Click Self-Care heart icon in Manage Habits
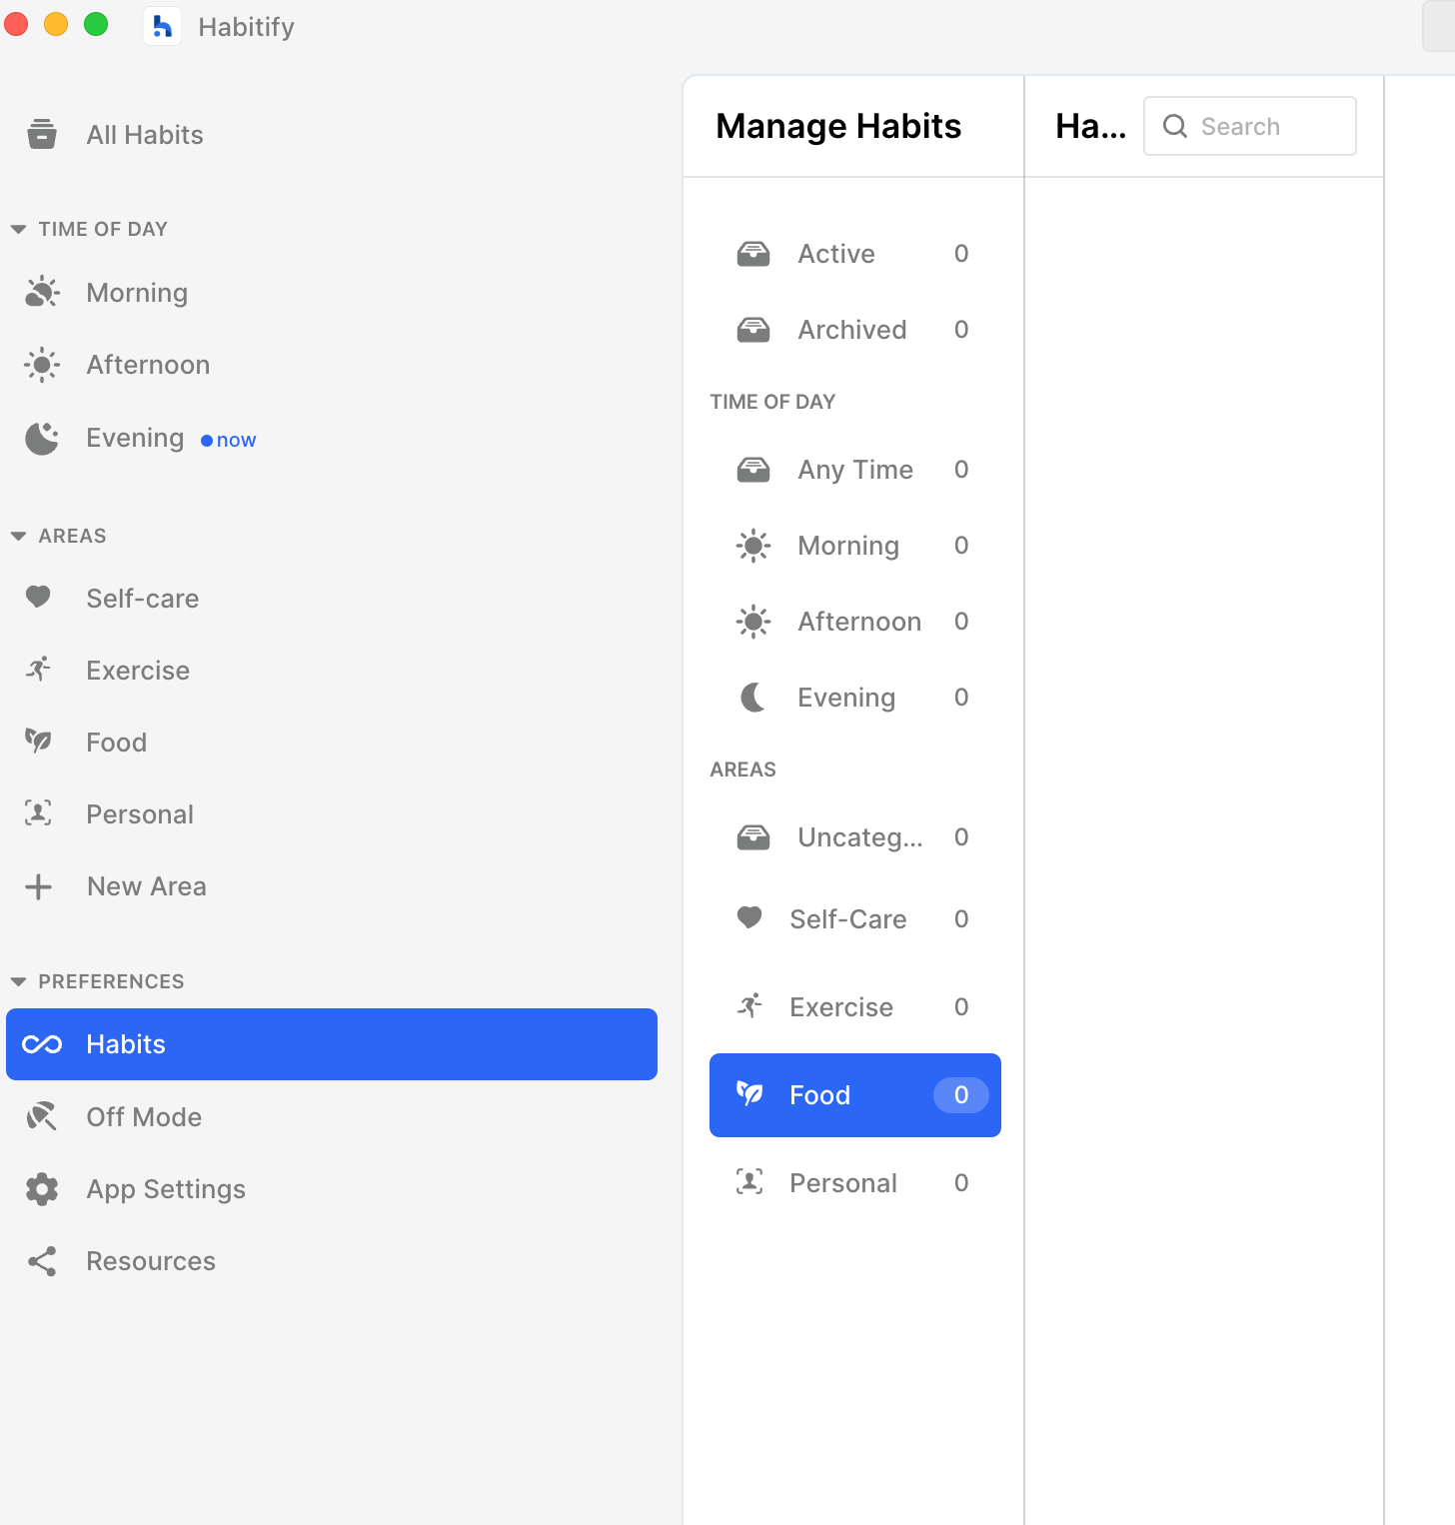 coord(749,917)
